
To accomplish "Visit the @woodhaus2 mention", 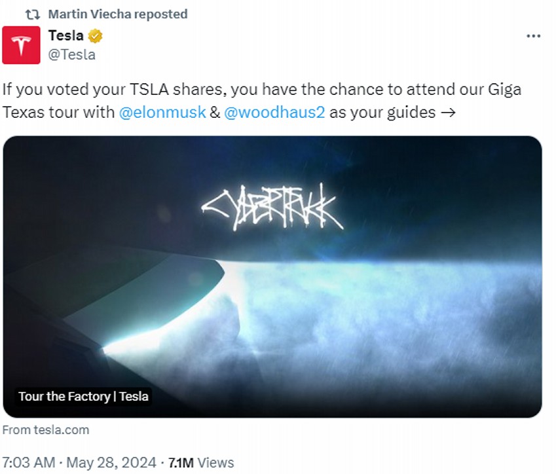I will [x=274, y=112].
